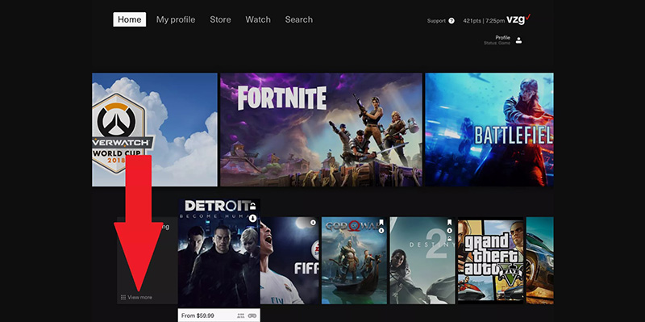Open the Overwatch World Cup 2018 banner
Screen dimensions: 645x322
click(155, 130)
